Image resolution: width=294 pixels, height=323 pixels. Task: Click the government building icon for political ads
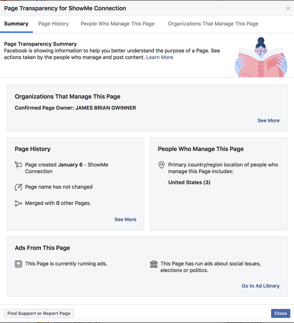pos(154,264)
